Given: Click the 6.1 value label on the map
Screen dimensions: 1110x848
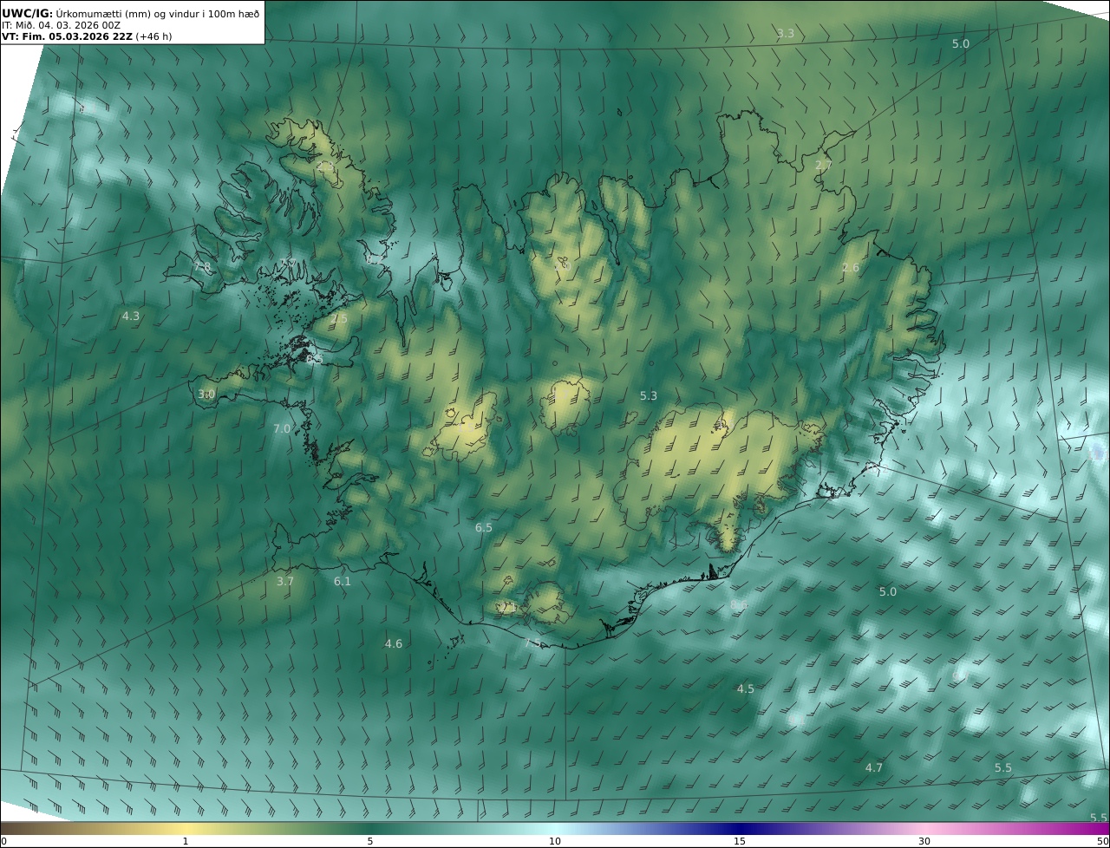Looking at the screenshot, I should [343, 582].
